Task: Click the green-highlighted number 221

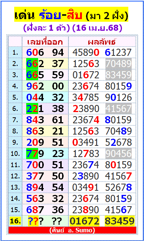Action: coord(35,109)
